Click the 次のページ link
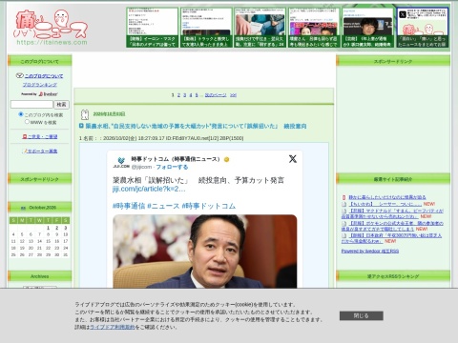458x343 pixels. point(216,95)
